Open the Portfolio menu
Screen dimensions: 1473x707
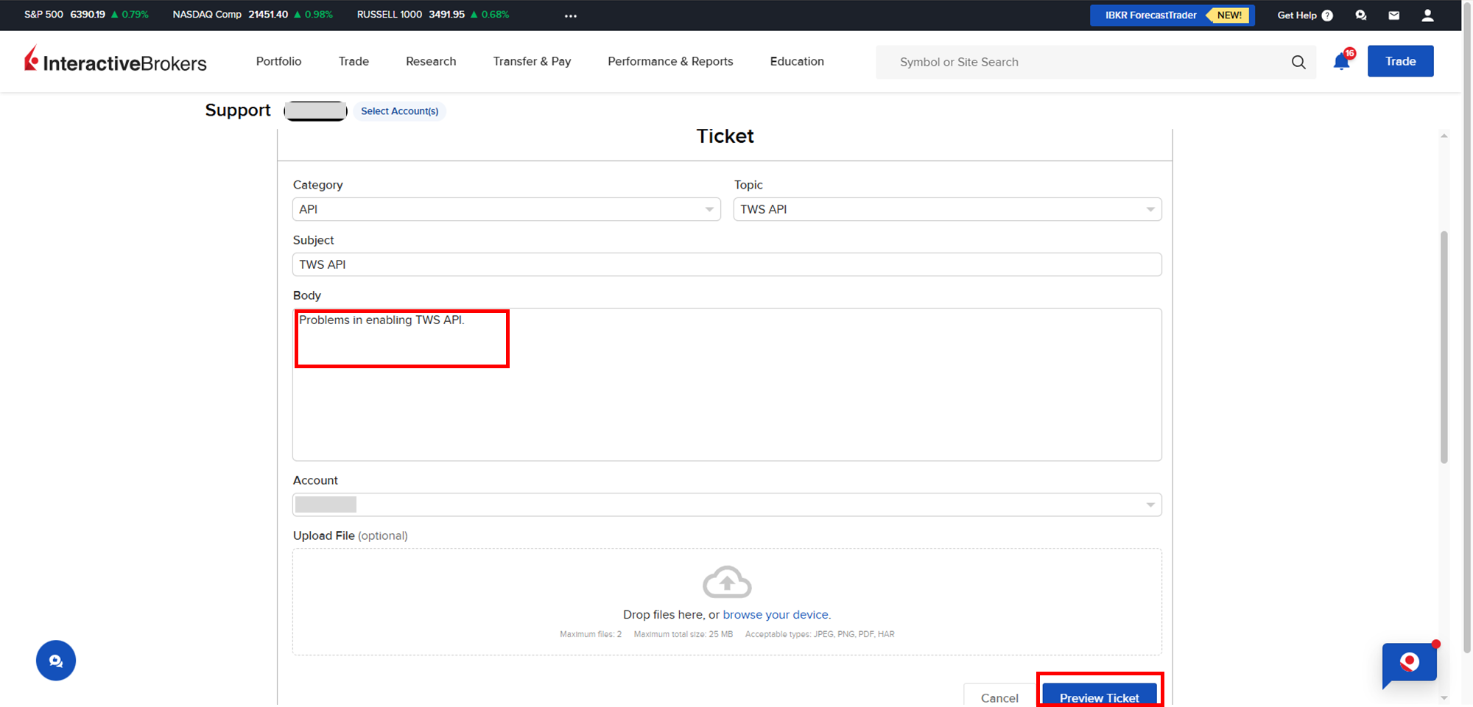(278, 61)
